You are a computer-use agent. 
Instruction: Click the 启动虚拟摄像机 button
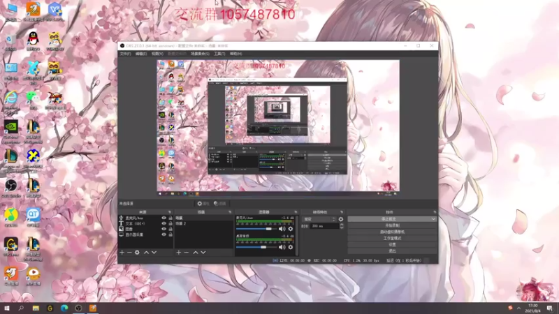point(392,232)
